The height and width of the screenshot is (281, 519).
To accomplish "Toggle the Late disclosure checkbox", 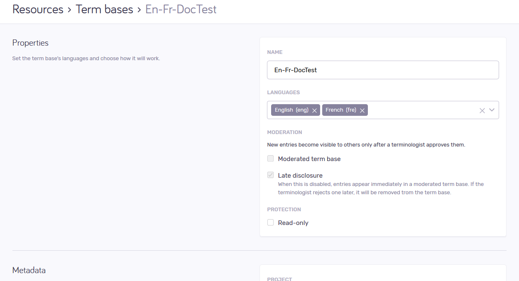I will 271,175.
